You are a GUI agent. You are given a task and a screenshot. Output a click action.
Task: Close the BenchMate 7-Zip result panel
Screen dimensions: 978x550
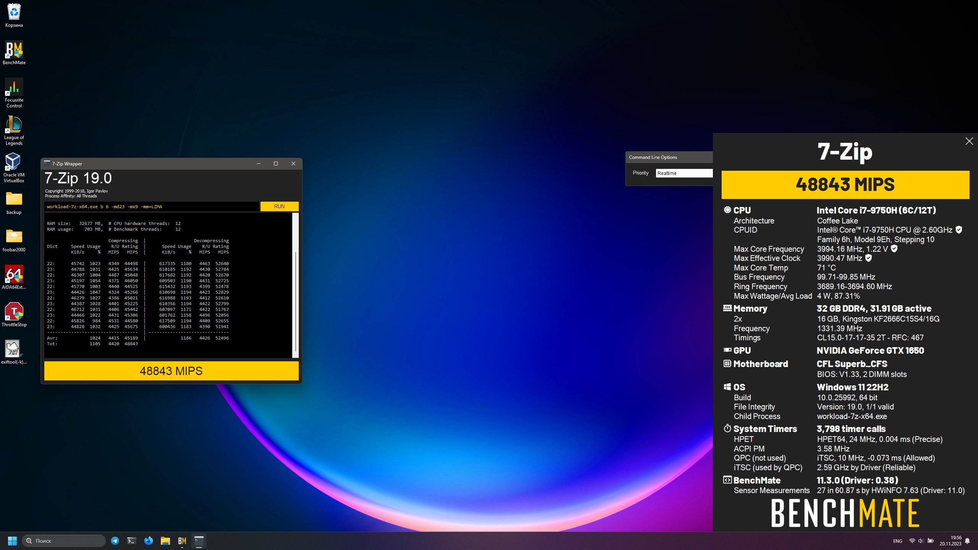(969, 141)
